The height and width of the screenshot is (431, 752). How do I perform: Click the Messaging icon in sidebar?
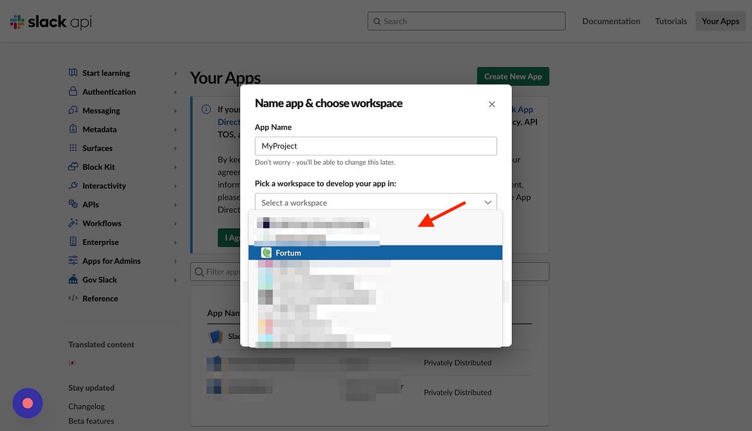coord(73,110)
